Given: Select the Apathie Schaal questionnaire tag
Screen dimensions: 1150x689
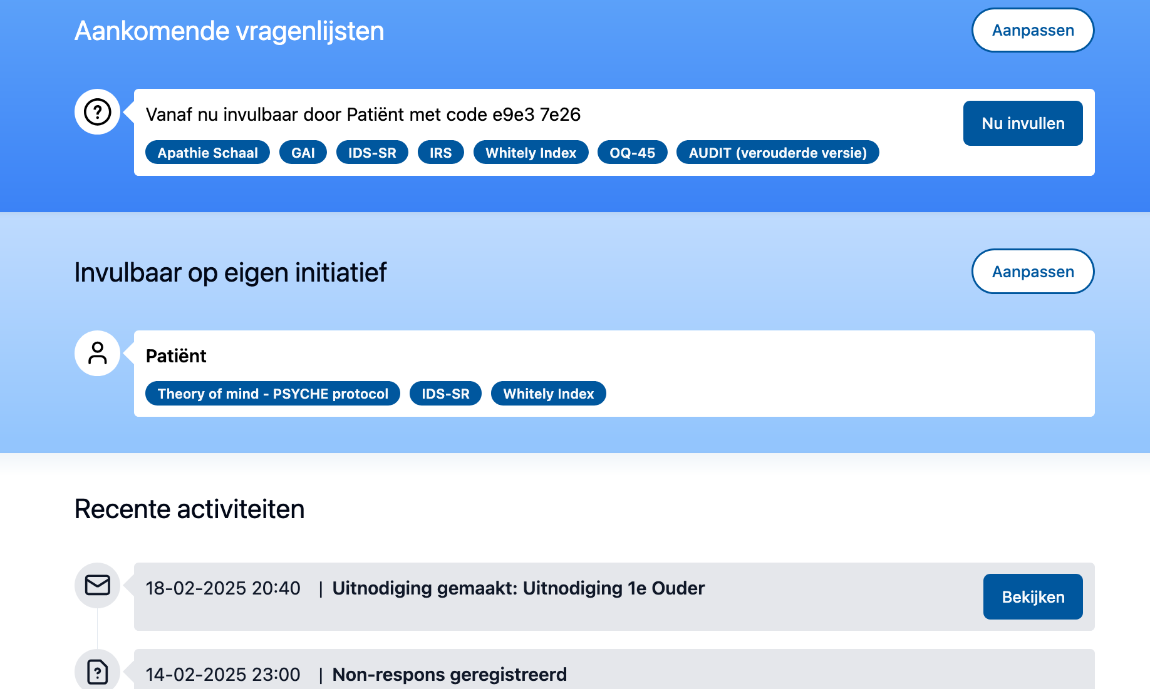Looking at the screenshot, I should 207,152.
